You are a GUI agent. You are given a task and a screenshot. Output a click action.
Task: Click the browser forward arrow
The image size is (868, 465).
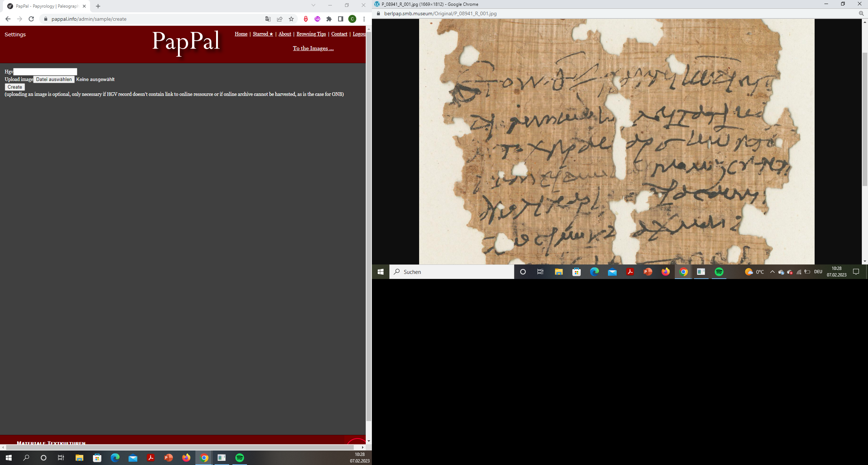click(x=20, y=19)
